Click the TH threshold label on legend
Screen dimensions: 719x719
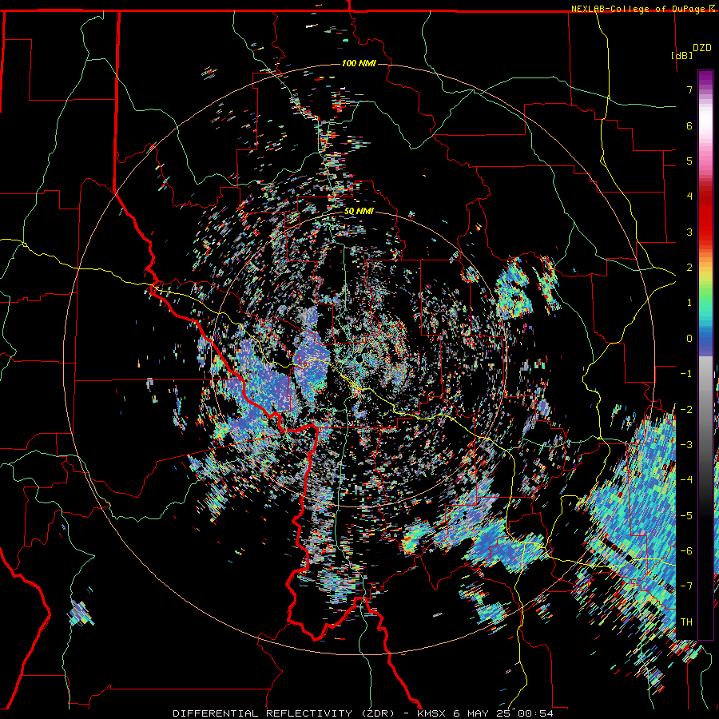click(686, 622)
